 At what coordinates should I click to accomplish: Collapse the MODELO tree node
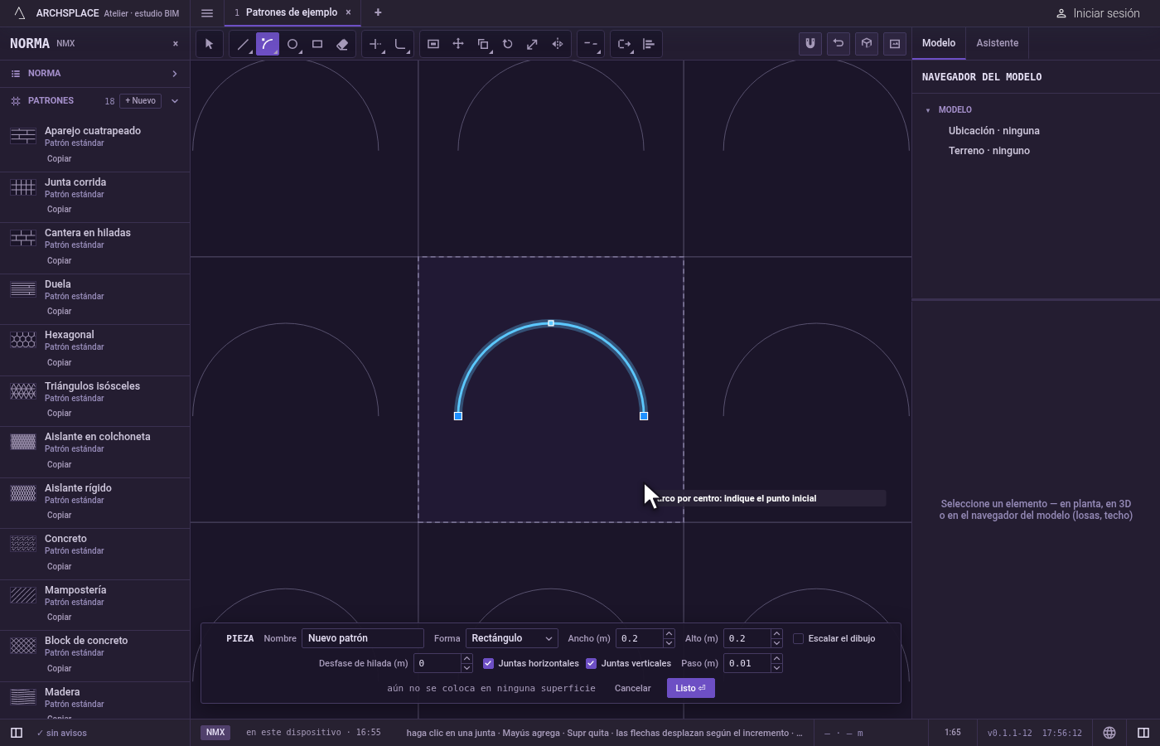[x=928, y=110]
